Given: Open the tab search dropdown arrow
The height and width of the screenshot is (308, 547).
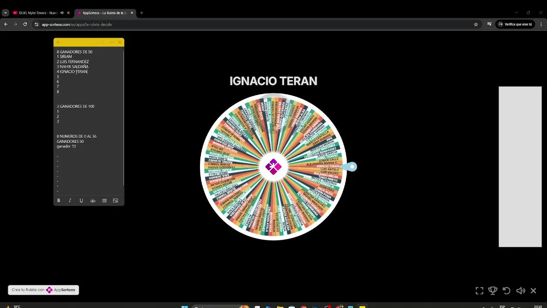Looking at the screenshot, I should (x=5, y=13).
